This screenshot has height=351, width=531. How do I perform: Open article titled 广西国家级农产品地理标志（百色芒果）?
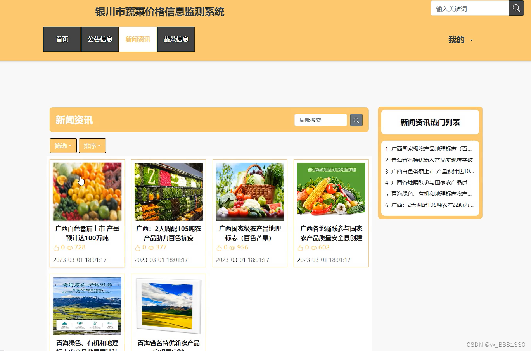click(x=250, y=233)
